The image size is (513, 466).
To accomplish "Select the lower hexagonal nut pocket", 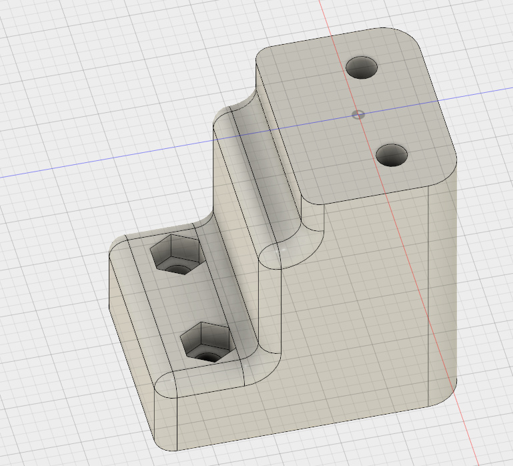I will [x=206, y=342].
